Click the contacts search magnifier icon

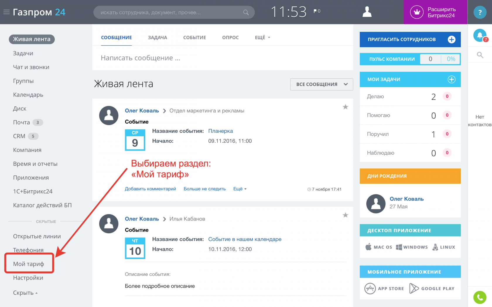480,55
